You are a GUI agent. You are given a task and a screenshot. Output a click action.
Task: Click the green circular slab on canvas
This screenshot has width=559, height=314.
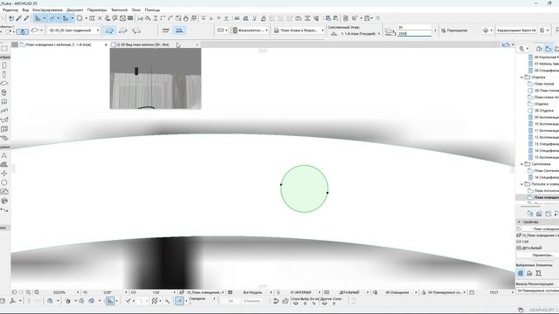[304, 188]
